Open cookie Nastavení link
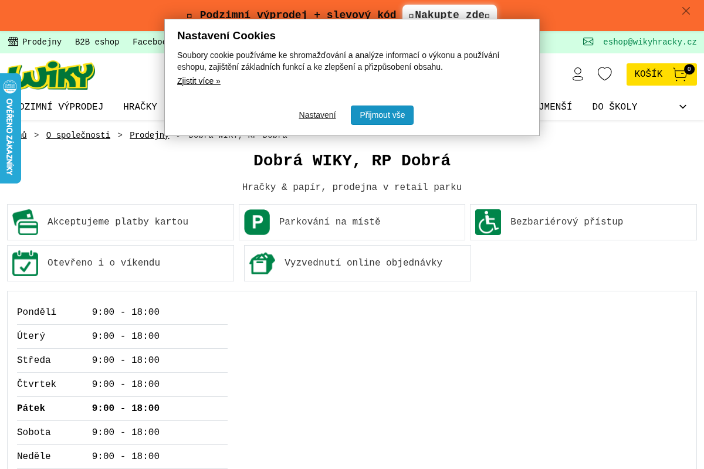Screen dimensions: 704x469 pos(317,115)
